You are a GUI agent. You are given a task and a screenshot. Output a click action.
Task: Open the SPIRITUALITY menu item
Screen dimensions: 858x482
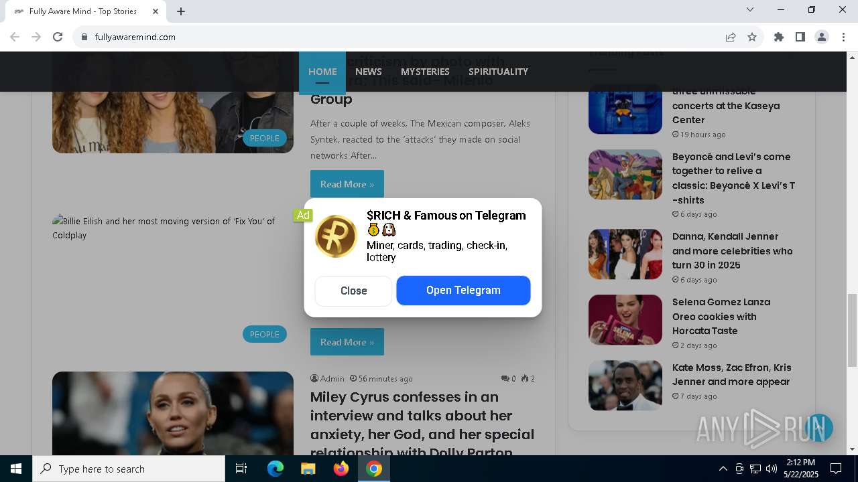(498, 72)
